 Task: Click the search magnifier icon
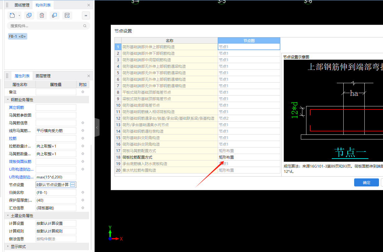pyautogui.click(x=85, y=26)
